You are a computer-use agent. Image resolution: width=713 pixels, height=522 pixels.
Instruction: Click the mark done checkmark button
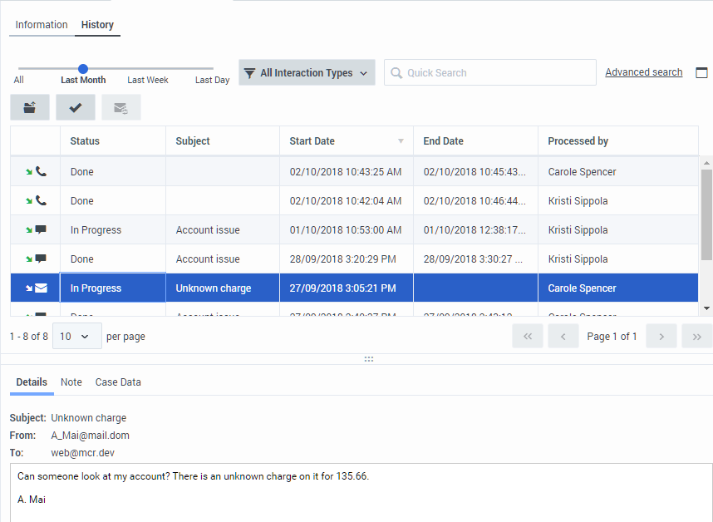[76, 107]
